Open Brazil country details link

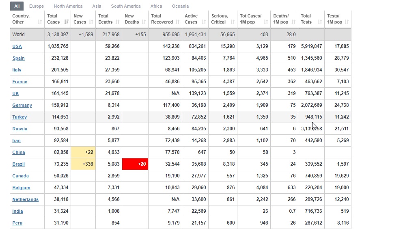[x=18, y=164]
